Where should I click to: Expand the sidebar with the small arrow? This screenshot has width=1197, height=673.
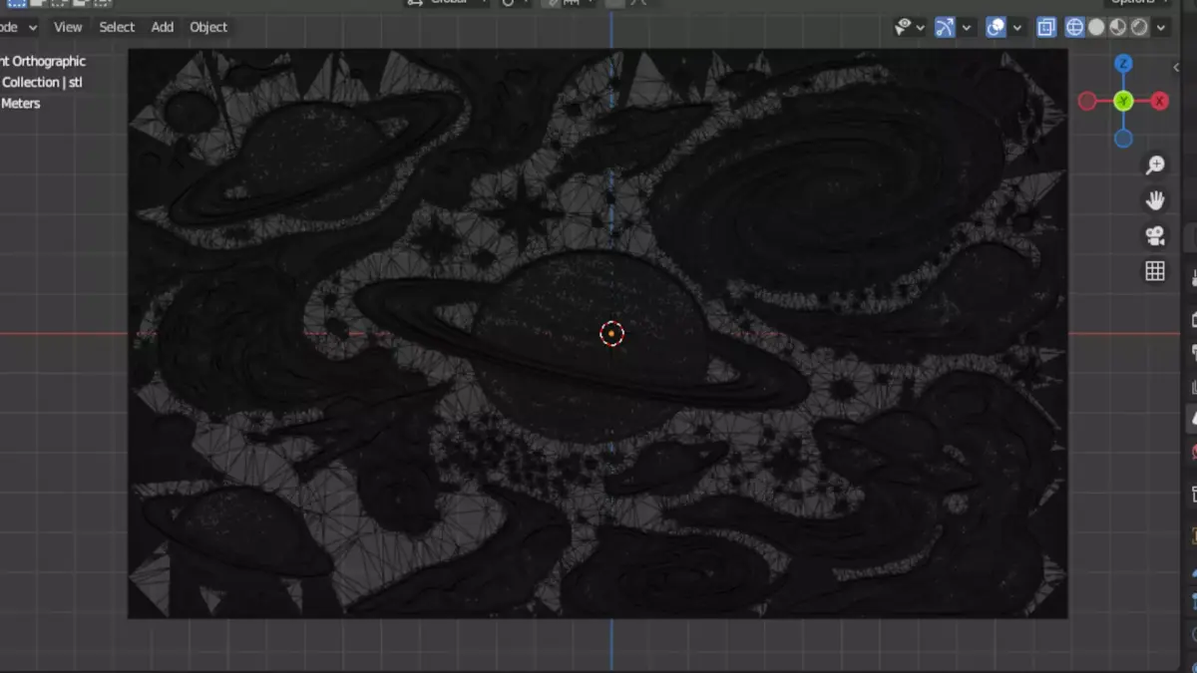pos(1177,67)
